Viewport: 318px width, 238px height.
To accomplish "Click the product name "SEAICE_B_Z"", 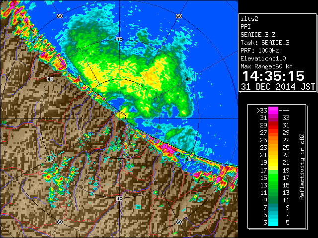I will [258, 35].
